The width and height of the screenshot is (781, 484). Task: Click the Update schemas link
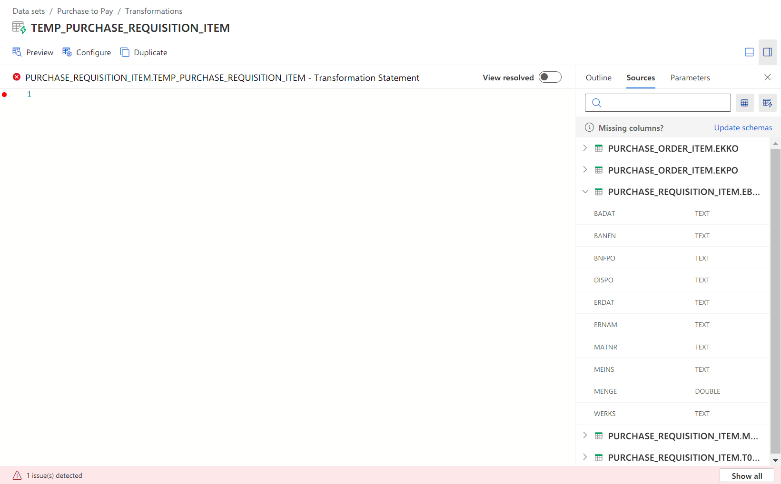pos(743,127)
